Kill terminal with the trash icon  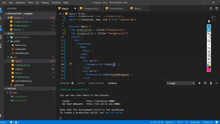pos(211,83)
